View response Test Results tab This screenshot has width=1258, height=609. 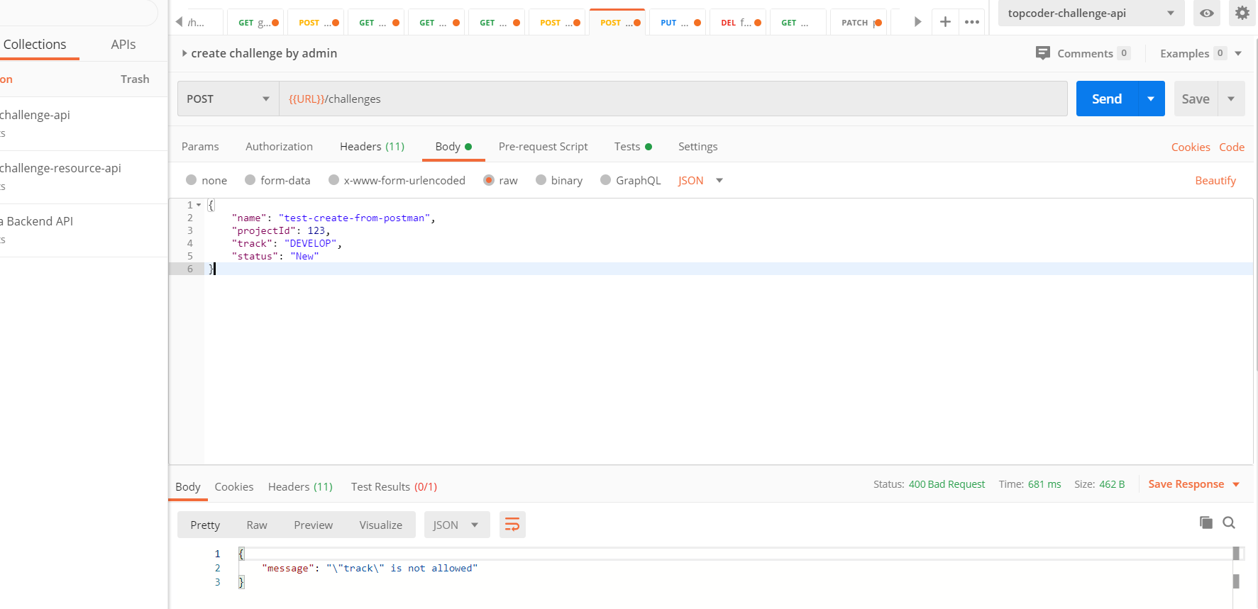(394, 486)
